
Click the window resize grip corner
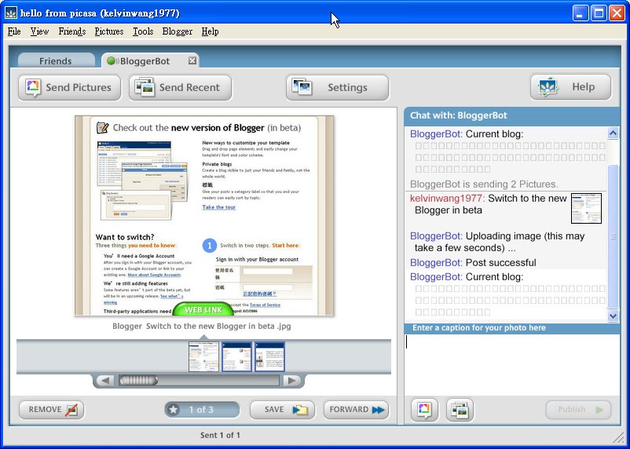(617, 436)
